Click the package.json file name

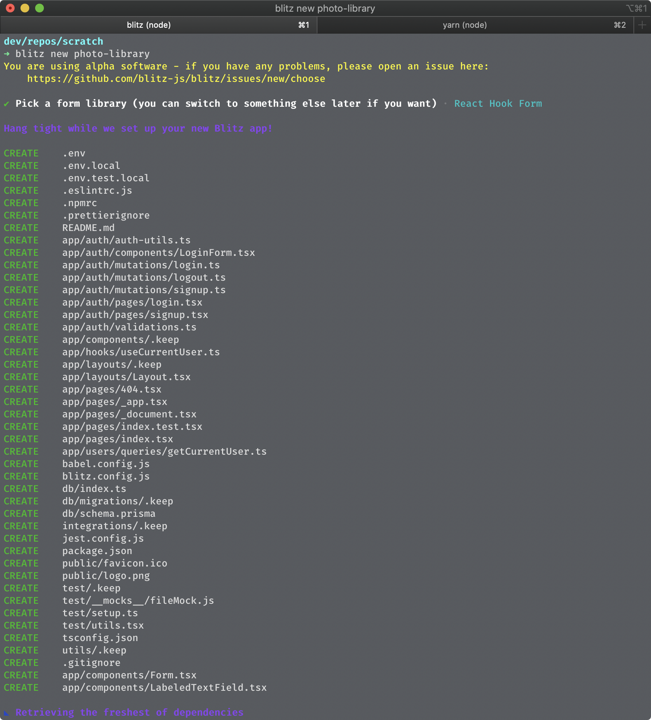click(97, 551)
